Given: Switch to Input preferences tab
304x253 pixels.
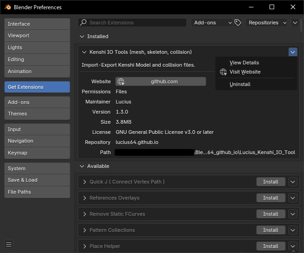Looking at the screenshot, I should pyautogui.click(x=37, y=129).
